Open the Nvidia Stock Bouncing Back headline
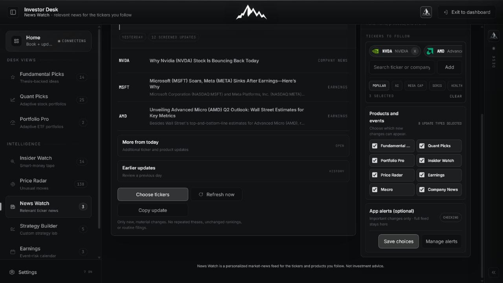This screenshot has height=283, width=503. pyautogui.click(x=204, y=61)
